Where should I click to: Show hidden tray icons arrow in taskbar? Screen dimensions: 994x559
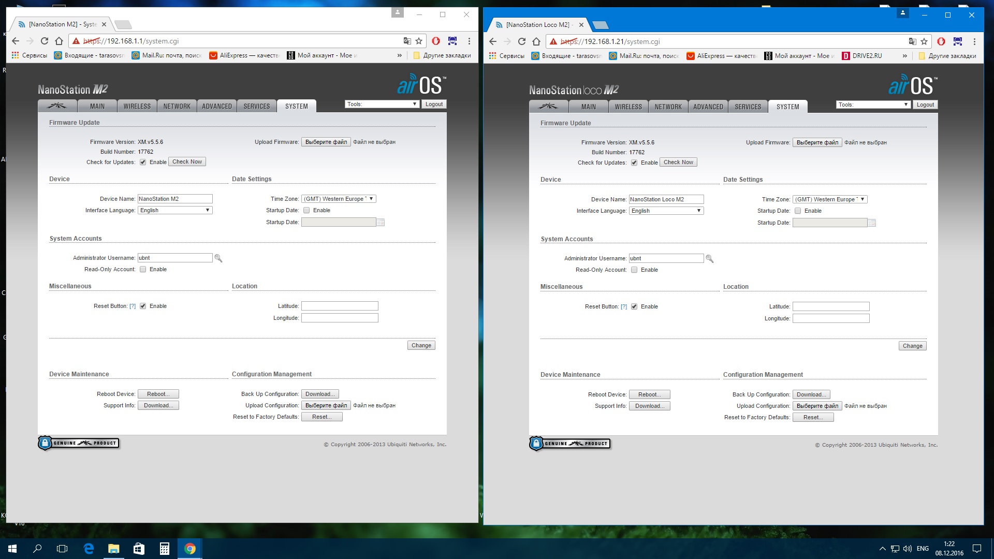point(882,549)
